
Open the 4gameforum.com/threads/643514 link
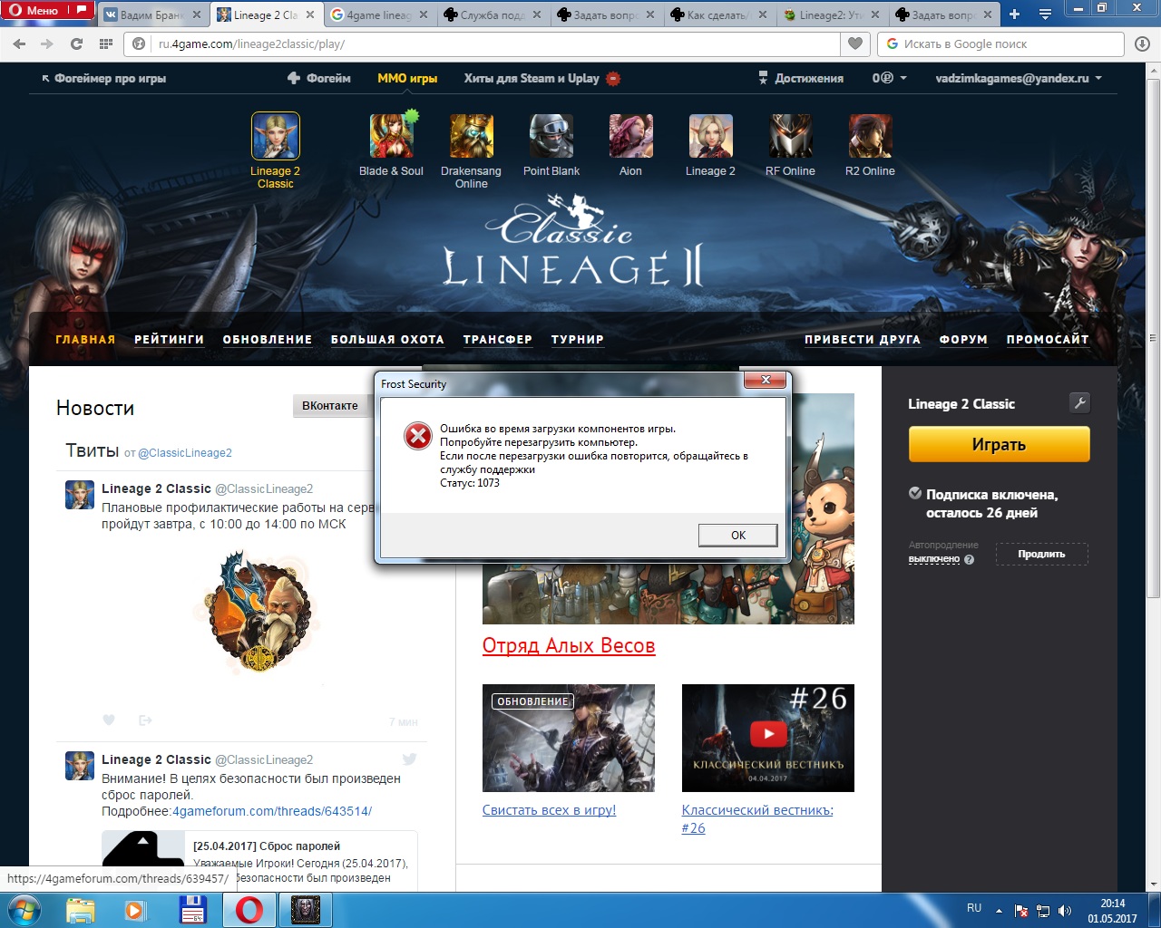point(272,811)
